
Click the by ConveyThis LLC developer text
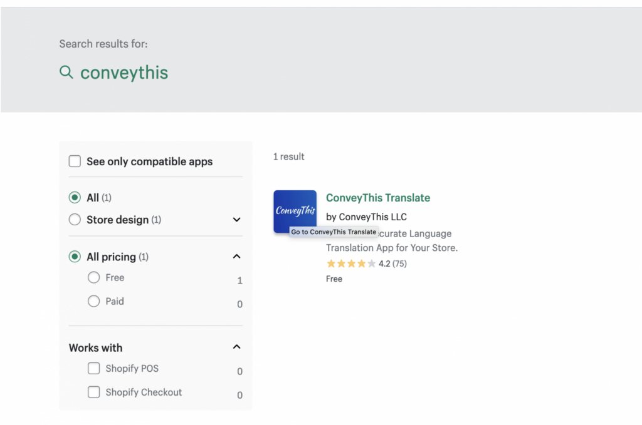(366, 217)
